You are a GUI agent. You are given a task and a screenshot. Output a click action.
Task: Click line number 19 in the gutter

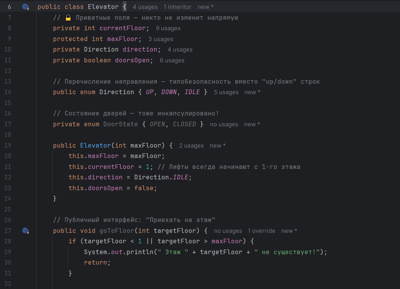coord(8,145)
